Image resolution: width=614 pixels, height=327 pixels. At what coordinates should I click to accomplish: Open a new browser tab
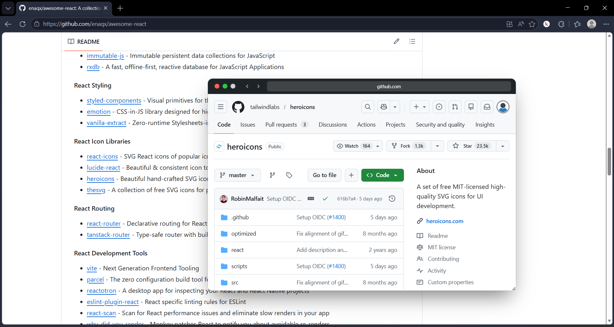coord(120,8)
